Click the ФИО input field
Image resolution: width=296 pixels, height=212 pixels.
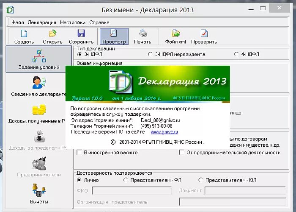point(132,191)
